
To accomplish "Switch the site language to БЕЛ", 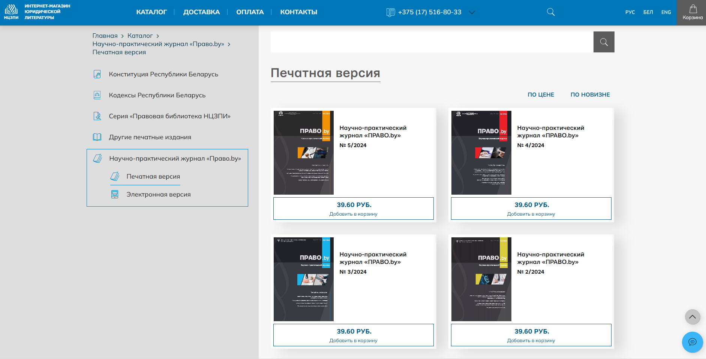I will click(x=648, y=12).
